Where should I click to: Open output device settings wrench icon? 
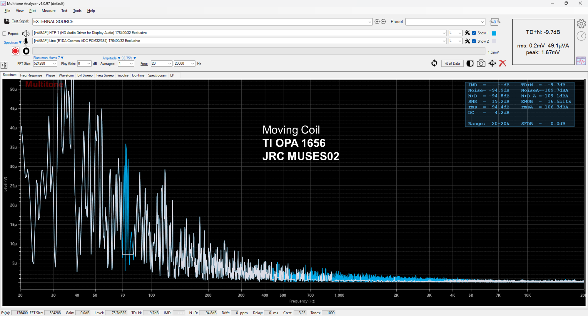click(x=467, y=33)
